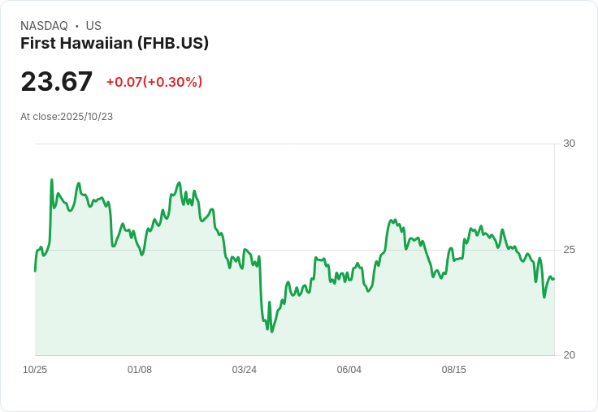Click the lowest trough of the price line
This screenshot has height=412, width=598.
coord(271,332)
